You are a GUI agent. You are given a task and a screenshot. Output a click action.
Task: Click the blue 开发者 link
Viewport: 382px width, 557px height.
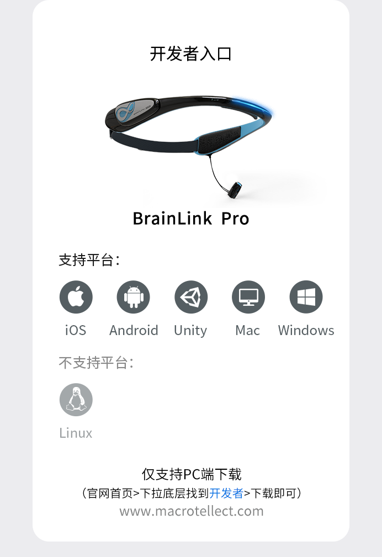coord(226,493)
